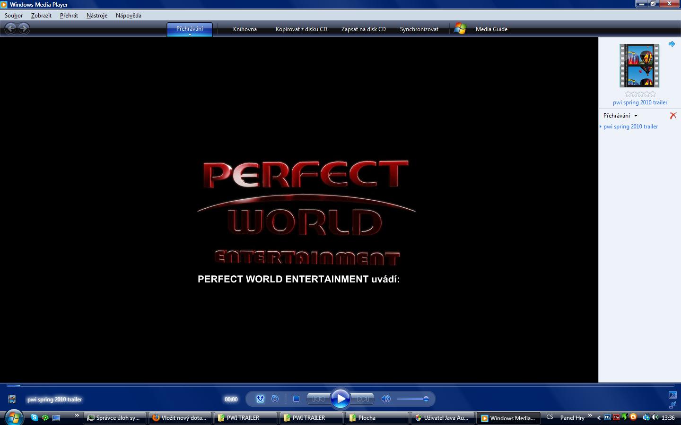Switch to full screen view icon
The width and height of the screenshot is (681, 425).
click(672, 395)
